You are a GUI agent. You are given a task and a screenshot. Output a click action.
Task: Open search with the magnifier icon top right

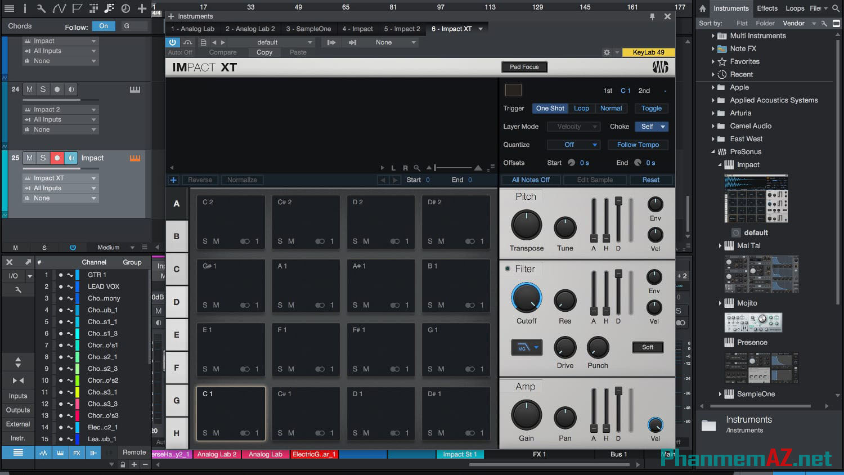pos(837,8)
